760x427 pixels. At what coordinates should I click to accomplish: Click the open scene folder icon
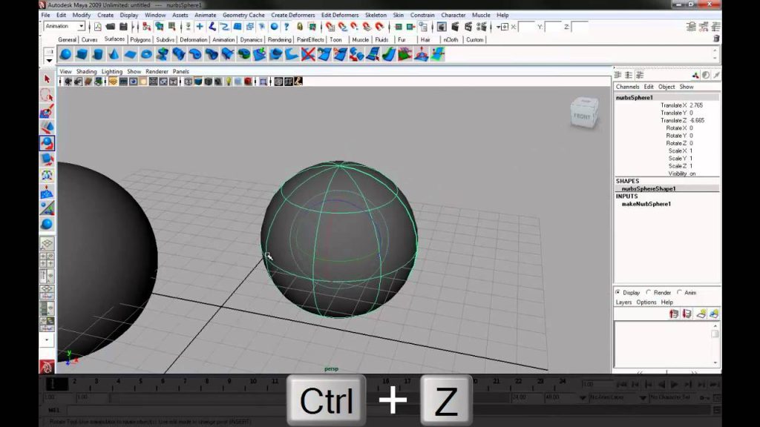[111, 27]
